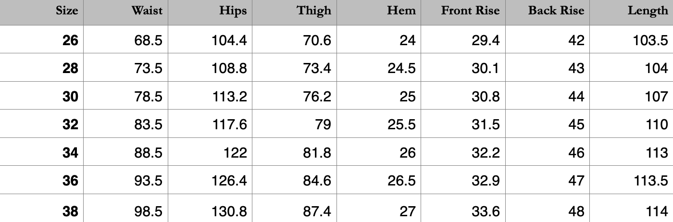The height and width of the screenshot is (222, 673).
Task: Select the Thigh column header
Action: [314, 11]
